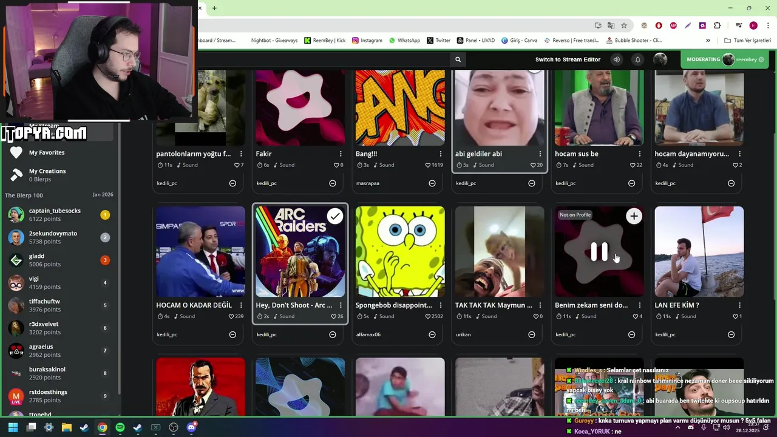The height and width of the screenshot is (437, 777).
Task: Open three-dot menu for 'HOCAM O KADAR DEĞİL'
Action: click(241, 305)
